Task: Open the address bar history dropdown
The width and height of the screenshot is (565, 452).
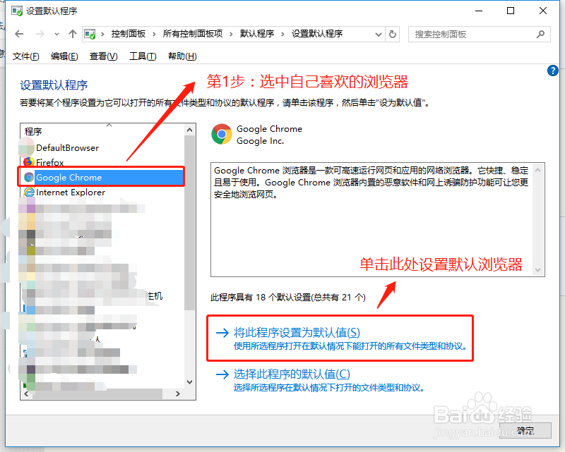Action: (379, 35)
